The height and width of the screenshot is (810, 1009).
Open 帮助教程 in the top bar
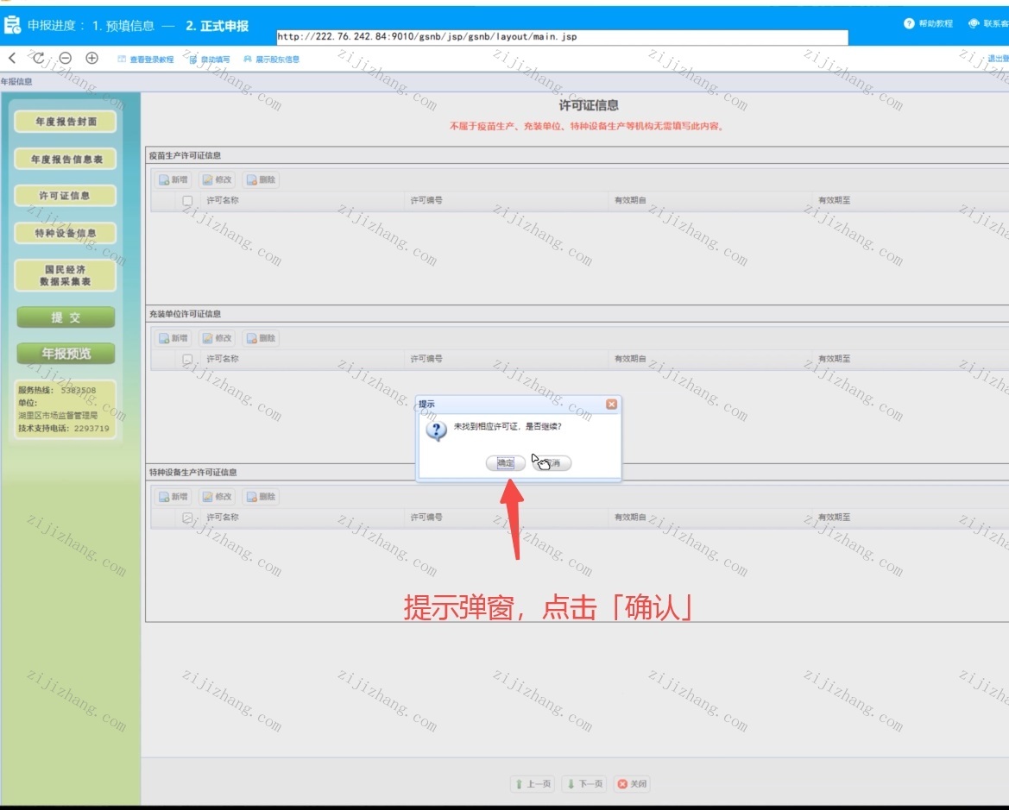[928, 24]
